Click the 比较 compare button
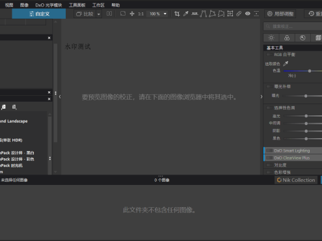The width and height of the screenshot is (322, 241). (85, 14)
